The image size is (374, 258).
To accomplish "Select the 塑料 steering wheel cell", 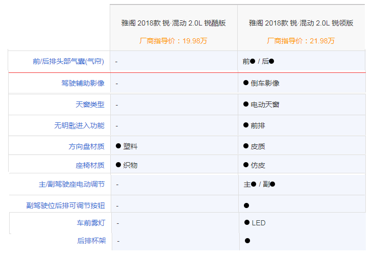I will coord(127,146).
